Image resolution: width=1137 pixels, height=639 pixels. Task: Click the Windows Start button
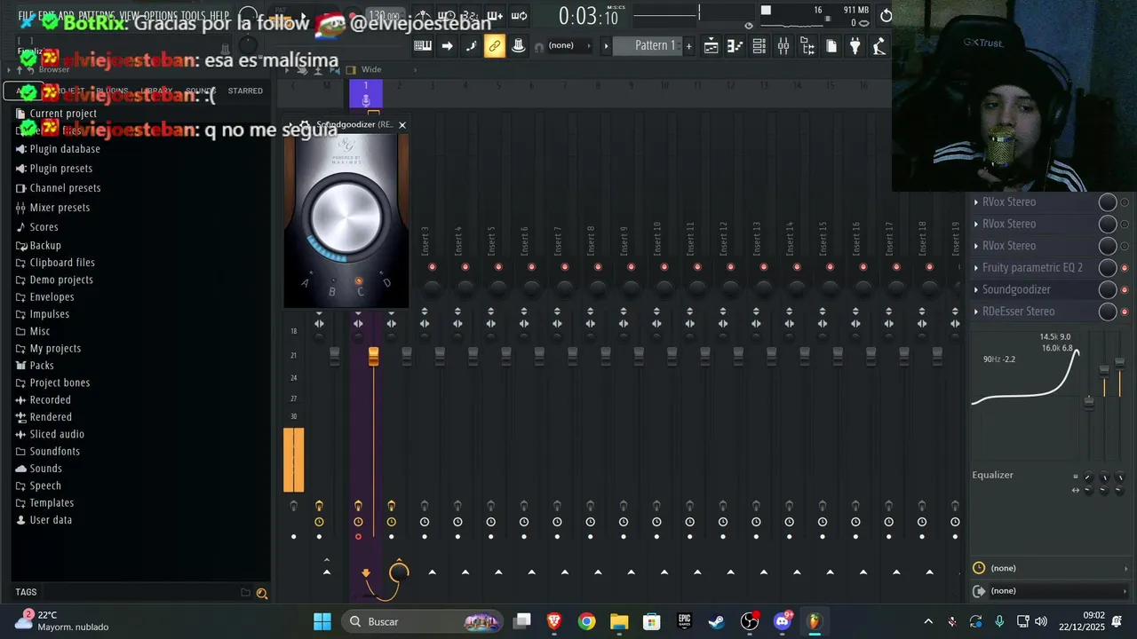pos(322,621)
